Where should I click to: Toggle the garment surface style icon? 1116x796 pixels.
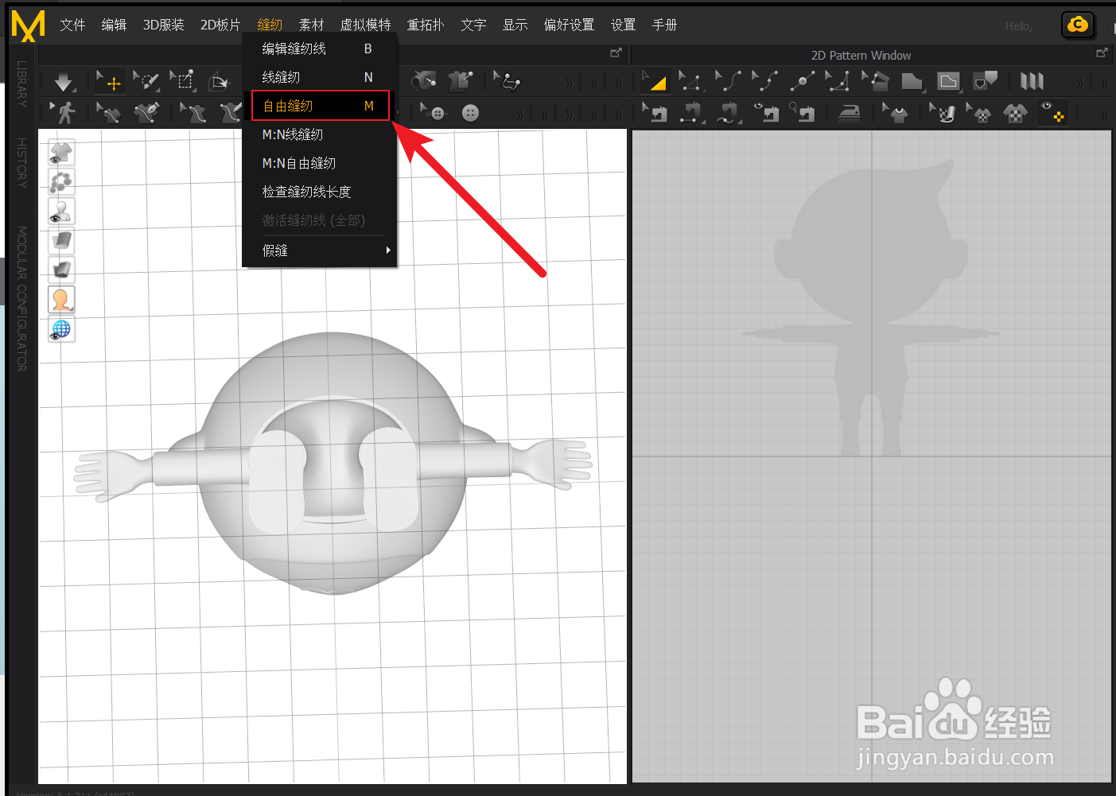point(61,241)
